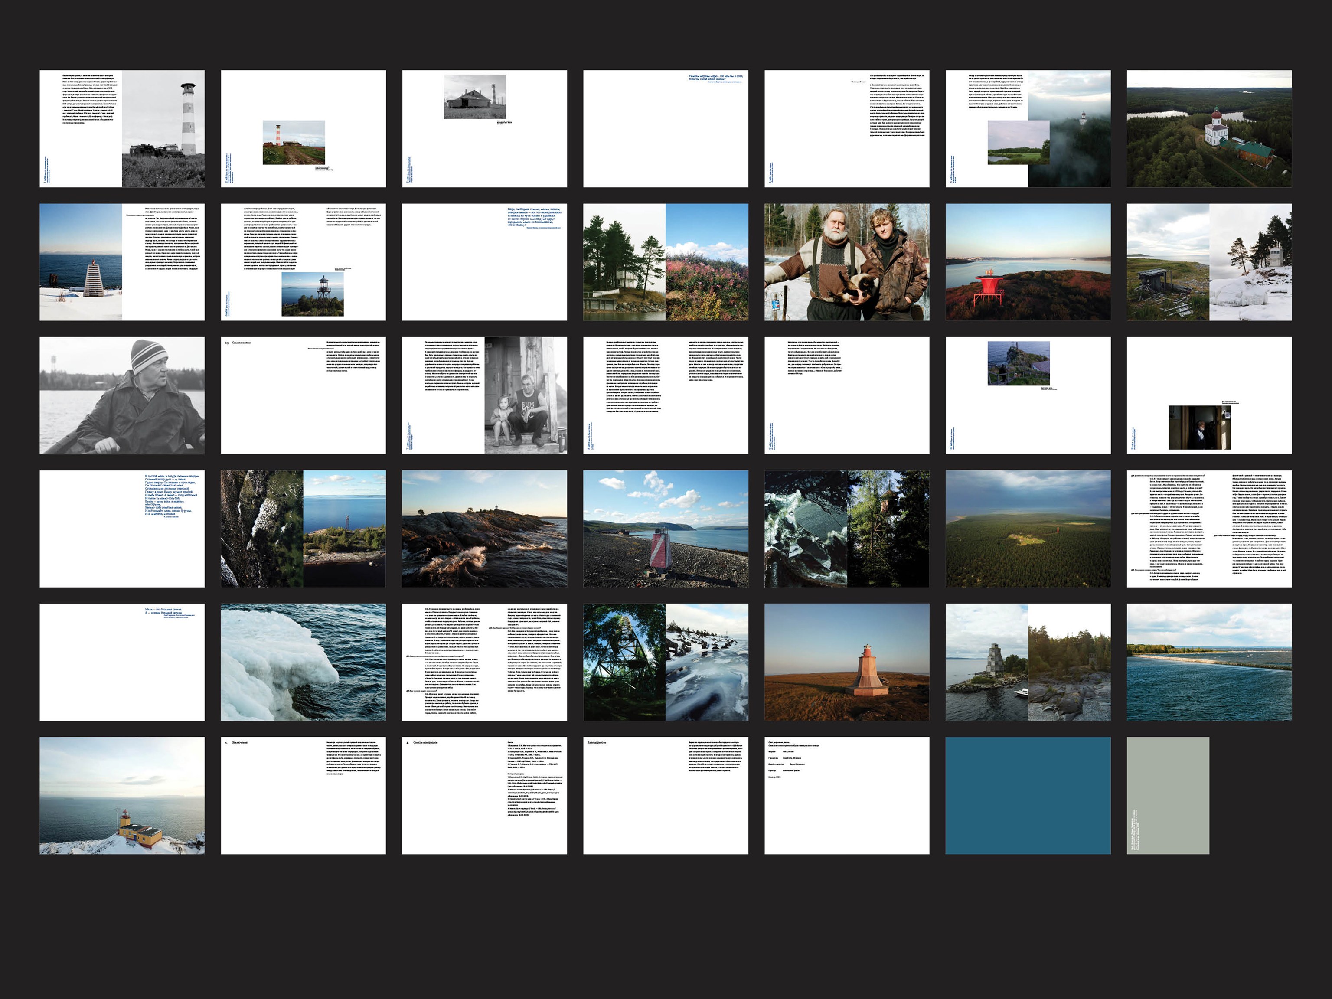The image size is (1332, 999).
Task: Select aerial forest plain with yellow clearing
Action: (x=1028, y=529)
